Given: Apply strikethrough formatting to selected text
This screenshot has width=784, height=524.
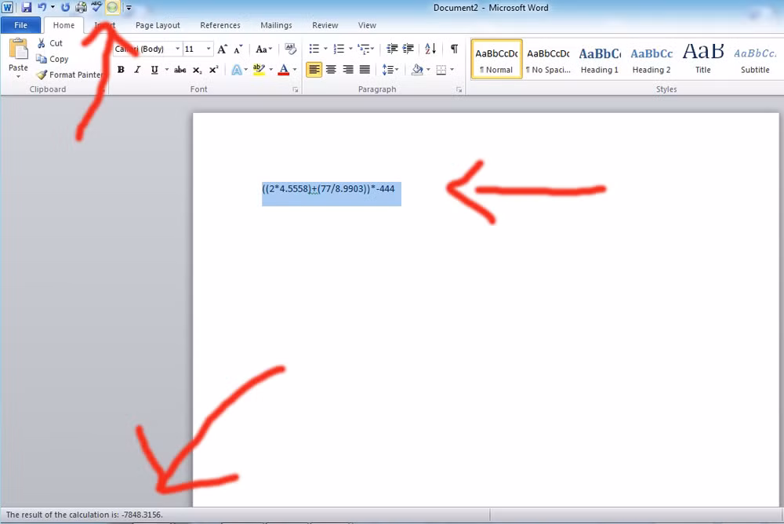Looking at the screenshot, I should (179, 69).
